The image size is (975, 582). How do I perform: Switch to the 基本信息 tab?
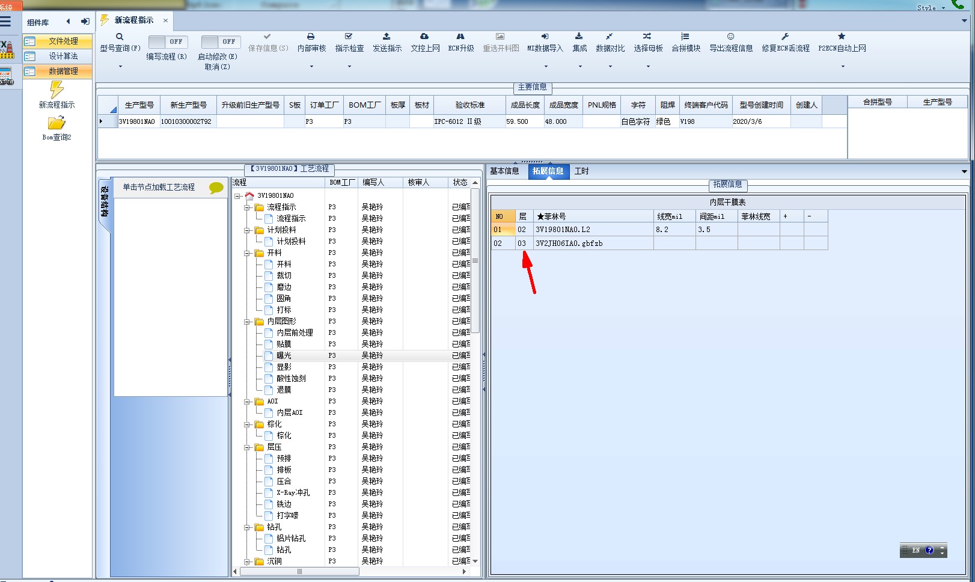point(504,171)
